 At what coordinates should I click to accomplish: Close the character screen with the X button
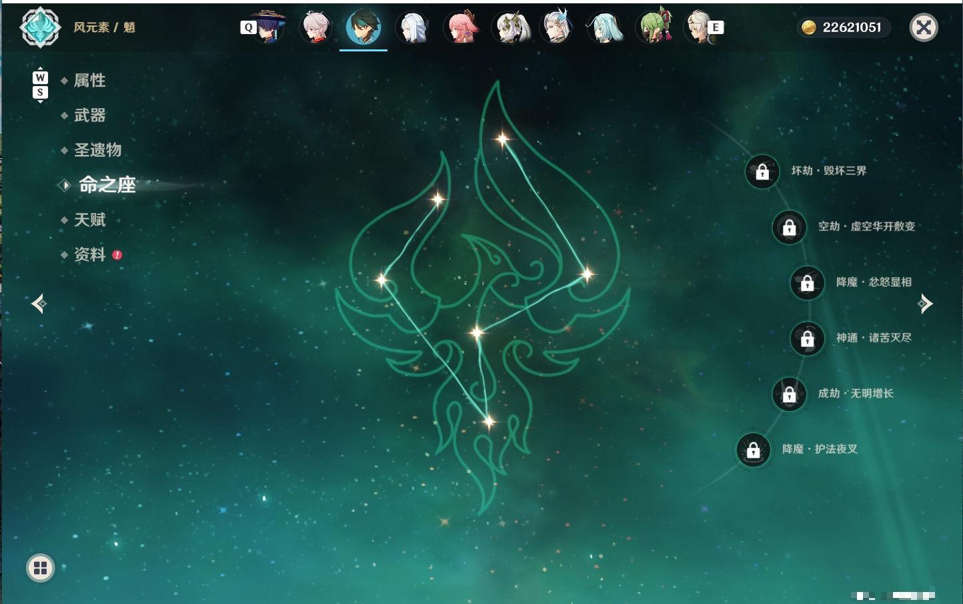click(x=924, y=27)
